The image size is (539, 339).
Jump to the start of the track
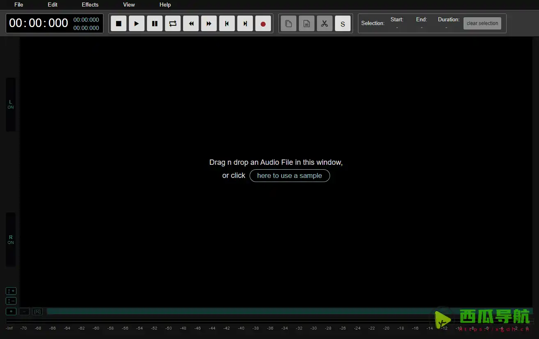click(227, 24)
